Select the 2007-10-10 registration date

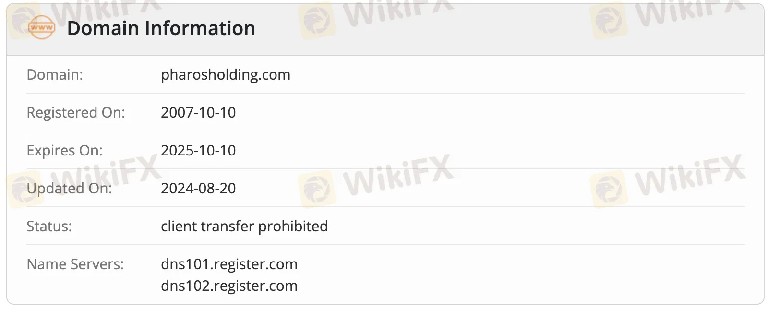click(198, 113)
